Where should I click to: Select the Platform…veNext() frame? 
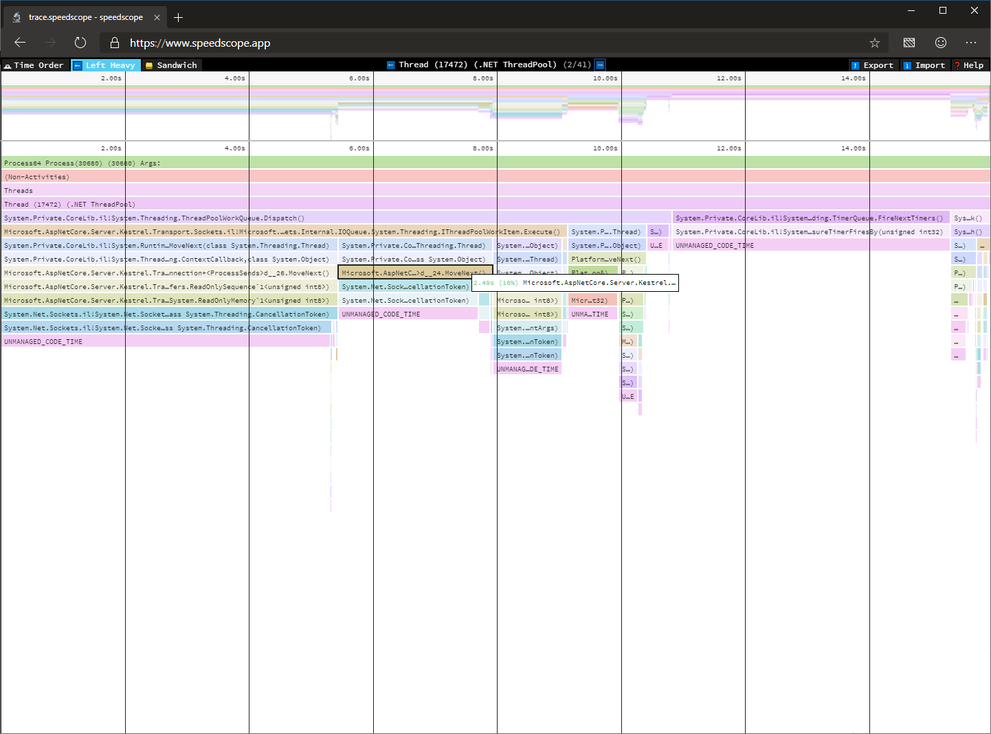click(607, 259)
